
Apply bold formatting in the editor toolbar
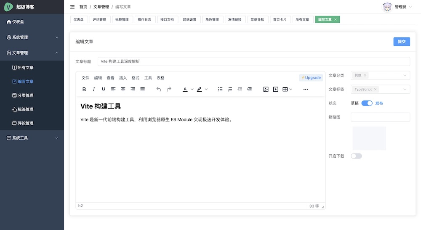click(84, 89)
